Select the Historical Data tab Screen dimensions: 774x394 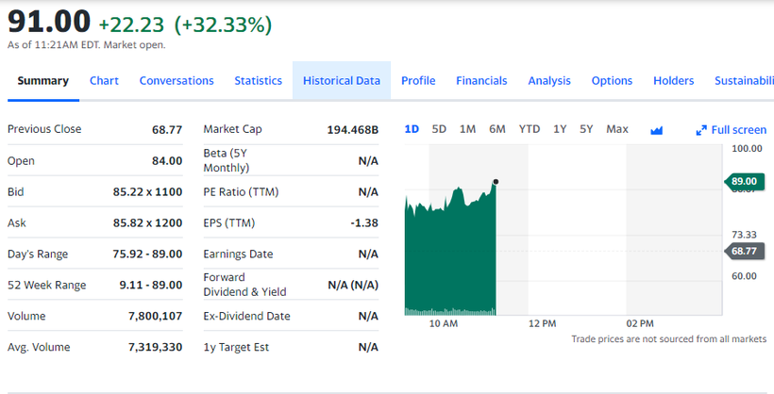click(x=341, y=81)
